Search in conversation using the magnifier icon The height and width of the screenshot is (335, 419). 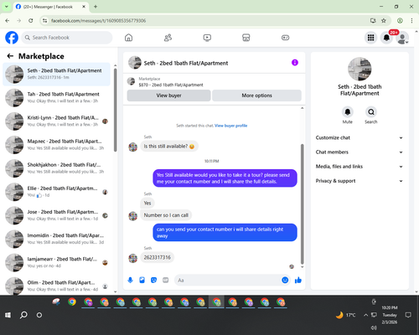tap(371, 112)
